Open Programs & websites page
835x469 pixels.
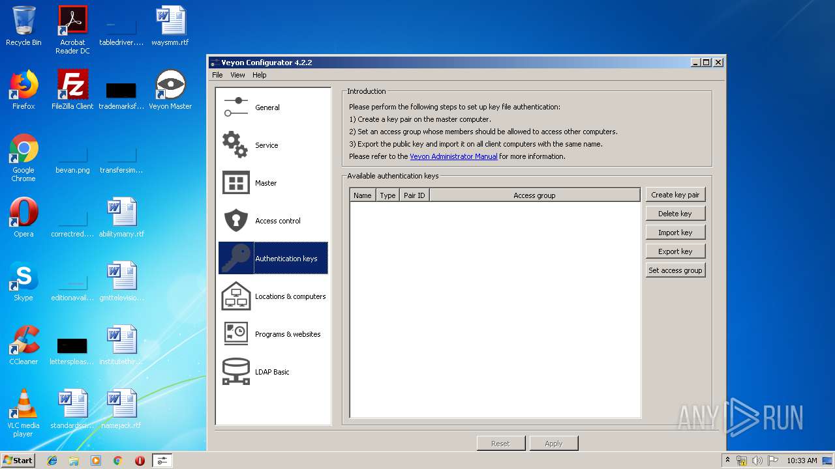pyautogui.click(x=273, y=334)
